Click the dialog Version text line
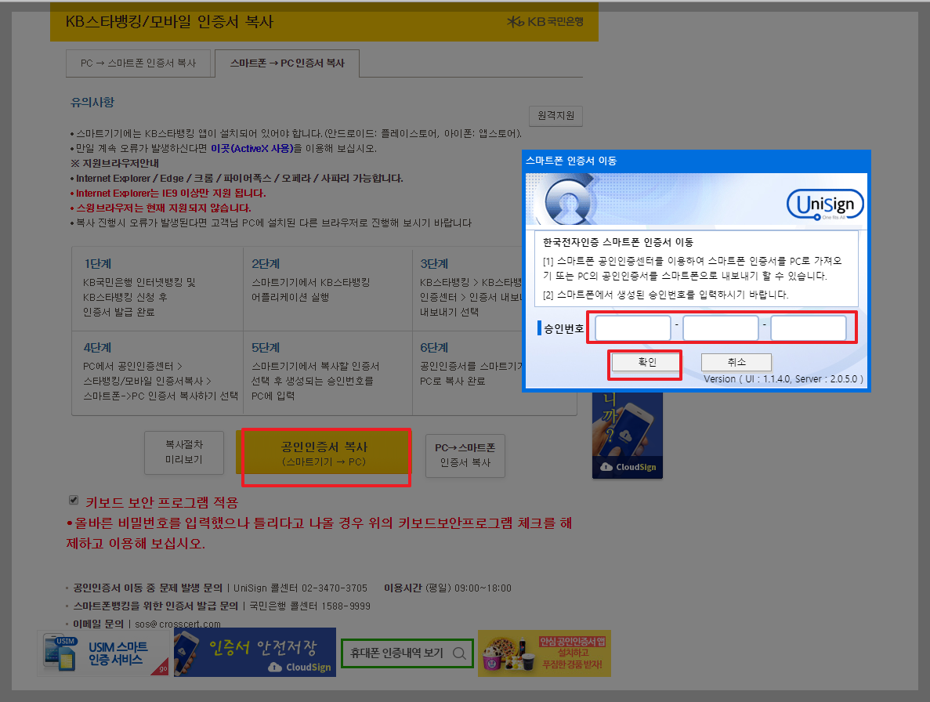Viewport: 930px width, 702px height. (x=783, y=379)
